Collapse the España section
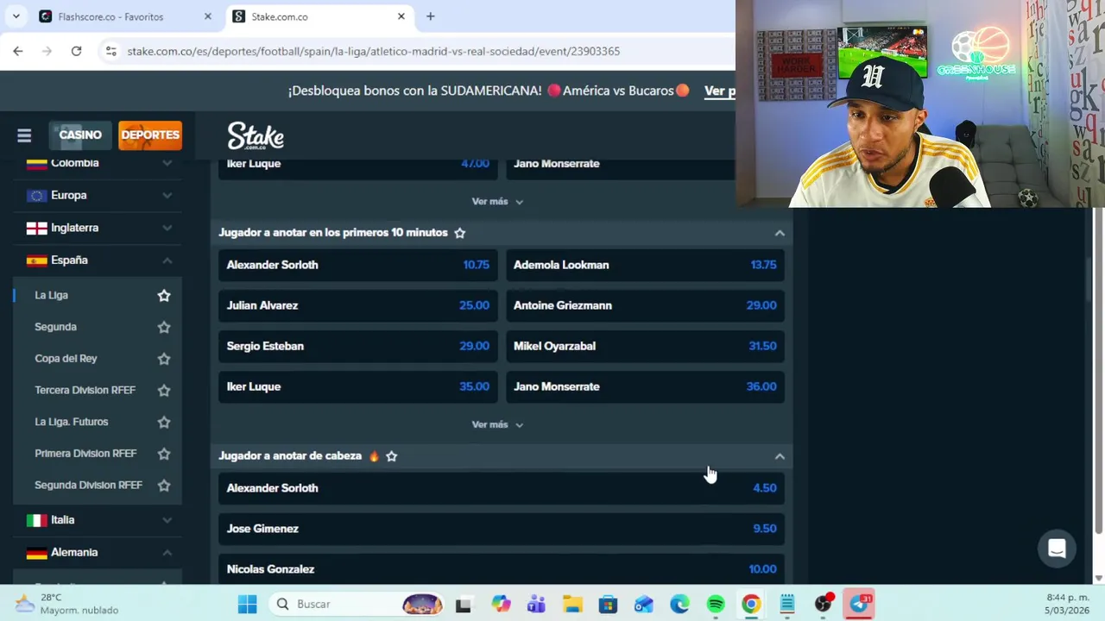The image size is (1105, 621). 167,260
